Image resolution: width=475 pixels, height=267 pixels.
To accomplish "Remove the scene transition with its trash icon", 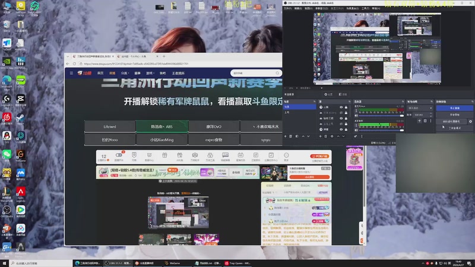I will (425, 121).
